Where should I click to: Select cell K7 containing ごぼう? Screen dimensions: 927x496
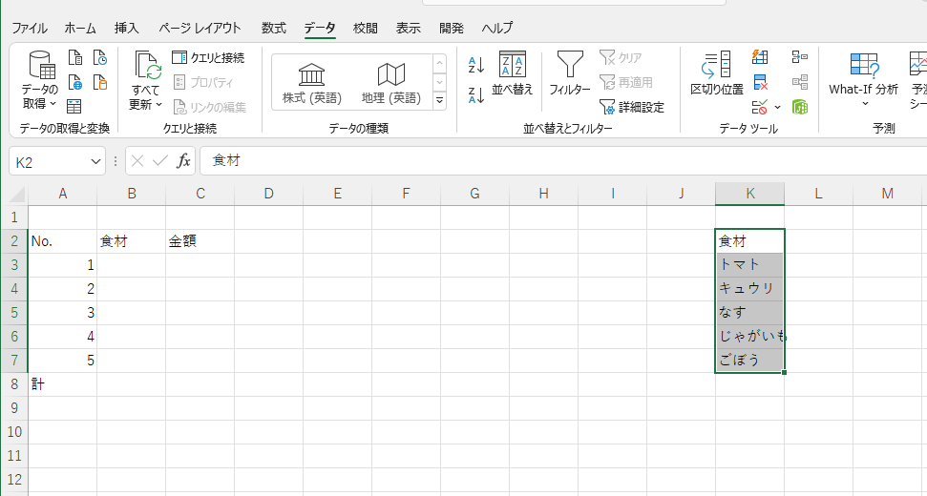tap(749, 361)
